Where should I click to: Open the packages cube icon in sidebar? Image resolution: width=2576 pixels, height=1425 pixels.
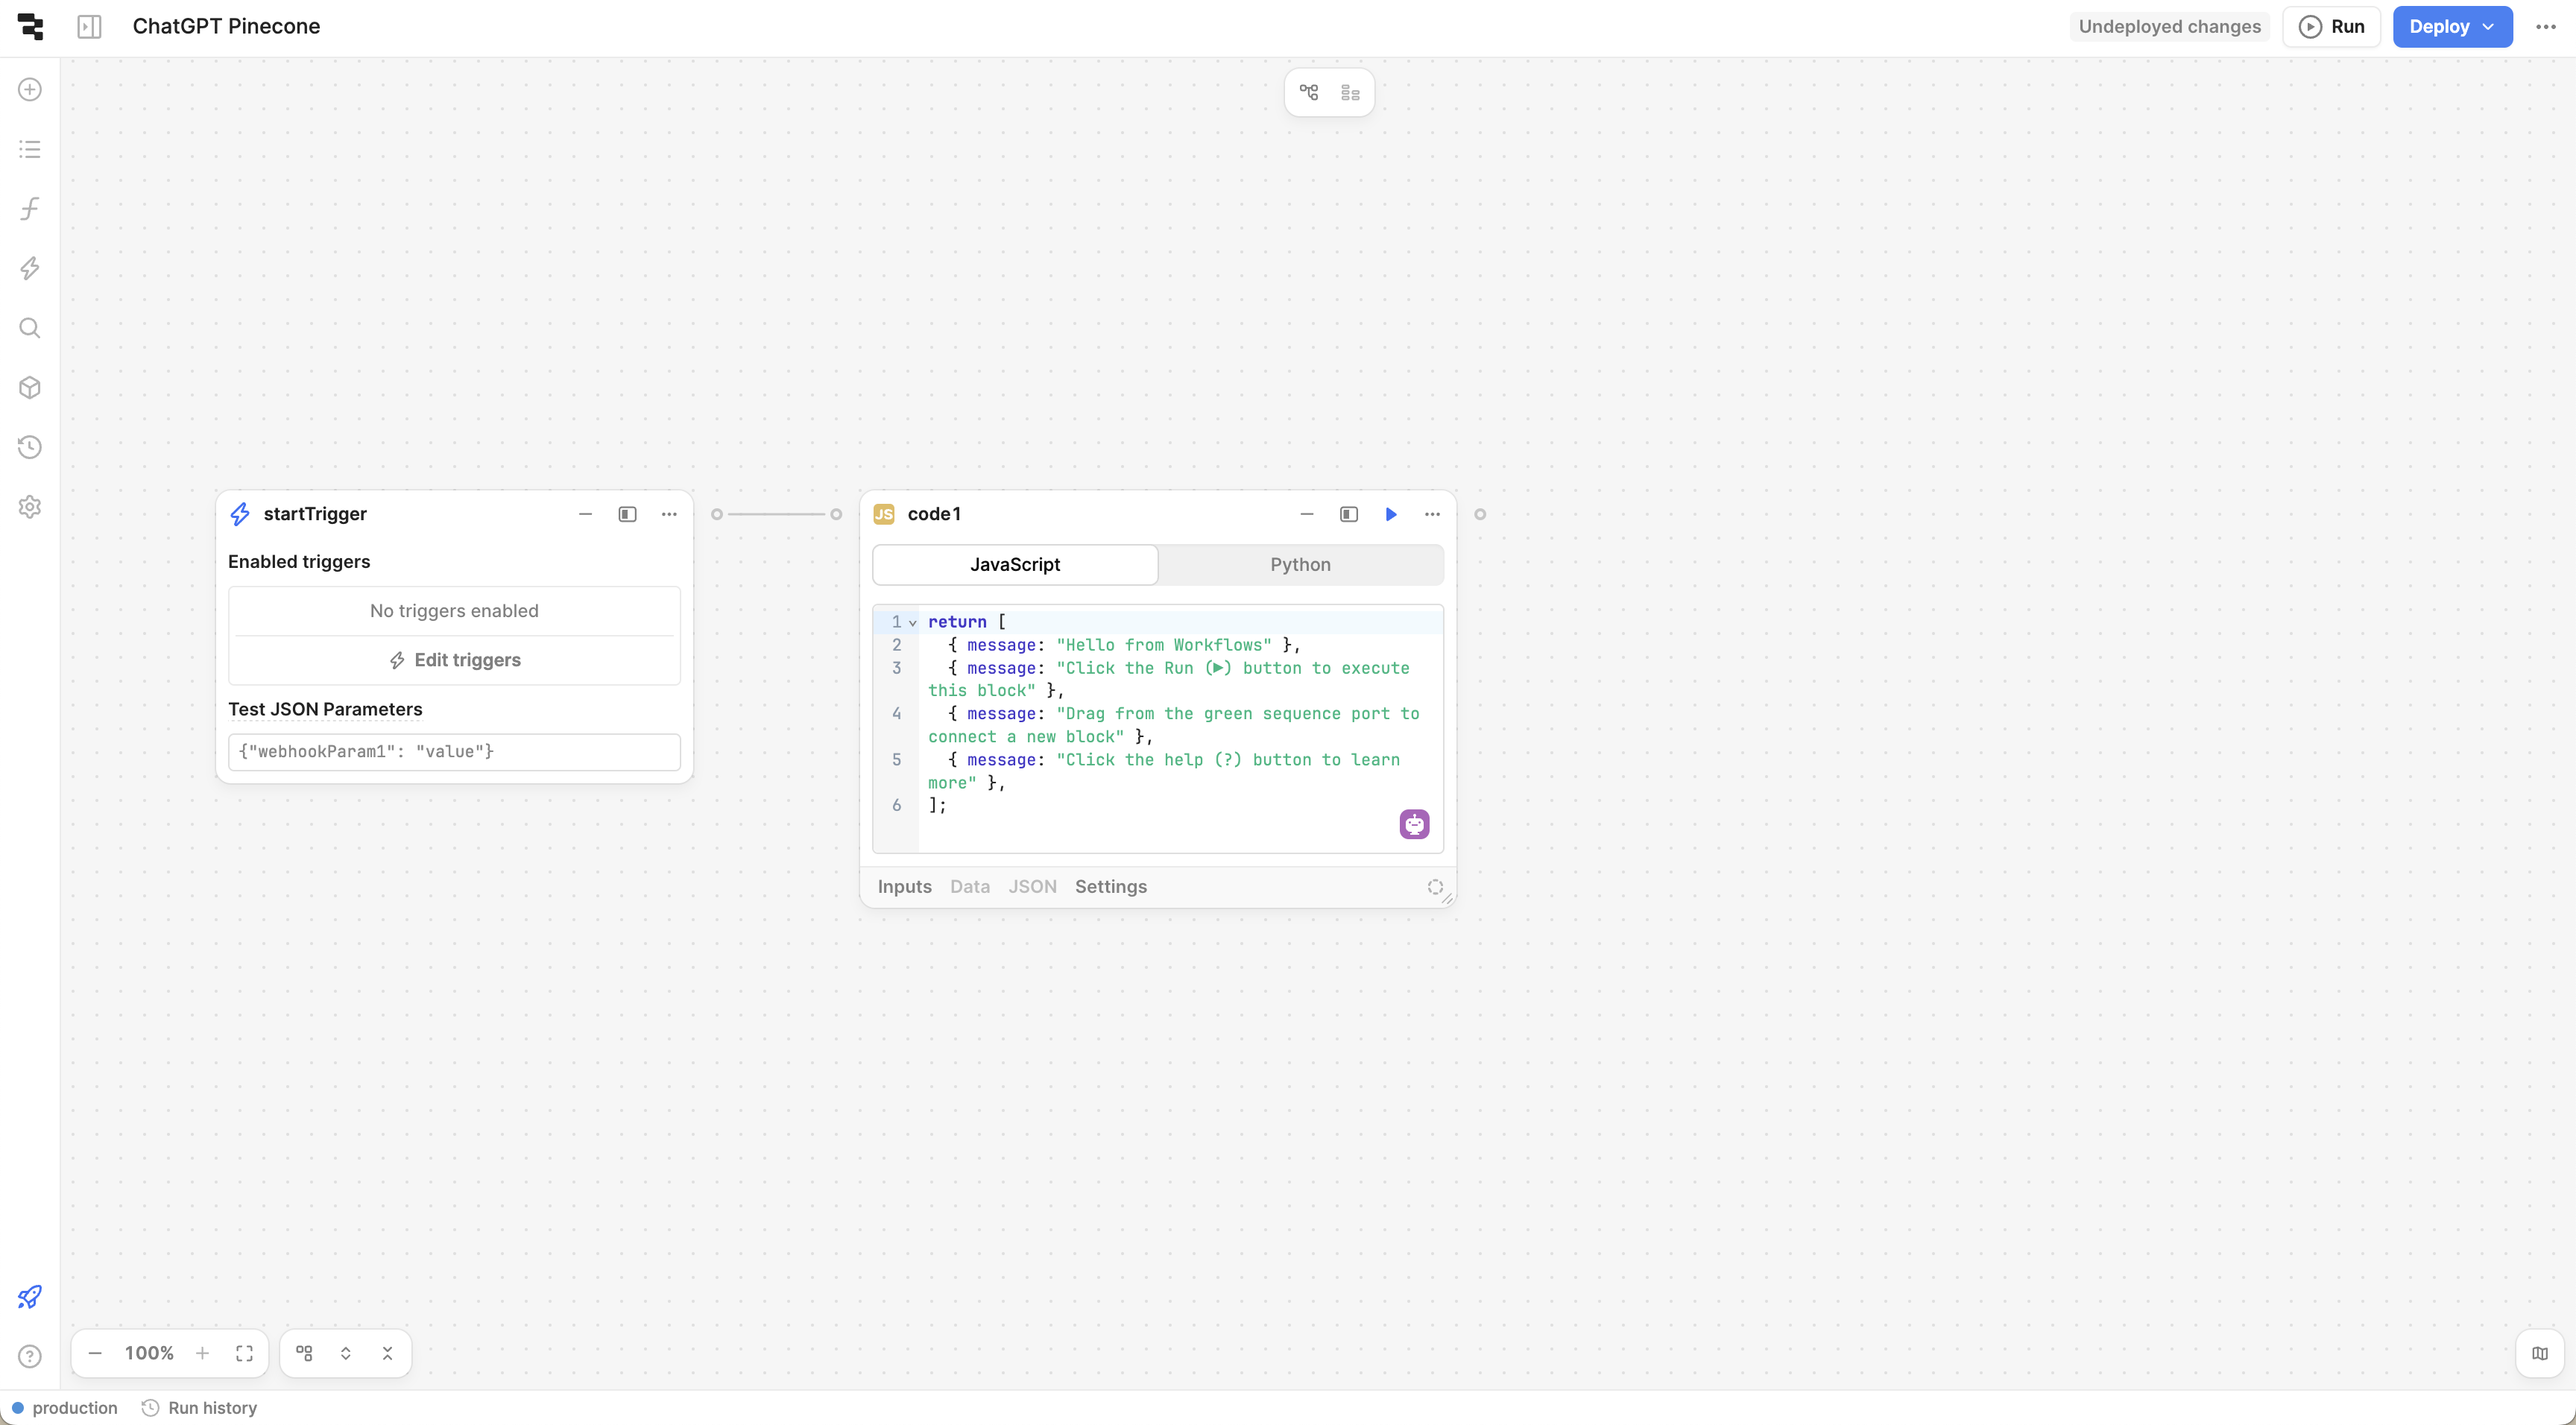[x=29, y=387]
